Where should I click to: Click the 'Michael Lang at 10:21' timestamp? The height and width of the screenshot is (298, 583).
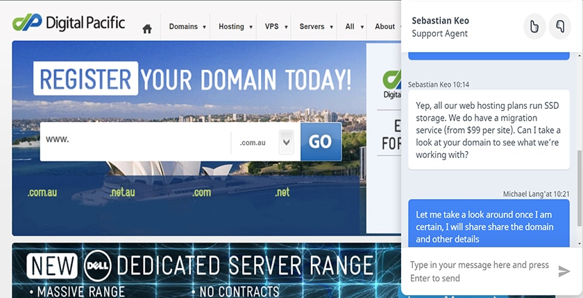(536, 194)
